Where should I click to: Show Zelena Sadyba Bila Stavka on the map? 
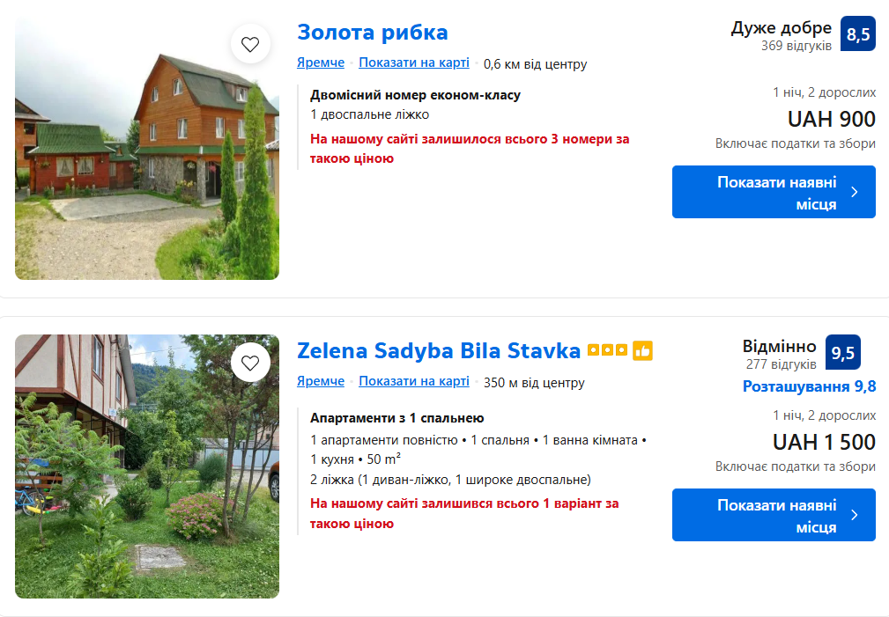coord(414,381)
